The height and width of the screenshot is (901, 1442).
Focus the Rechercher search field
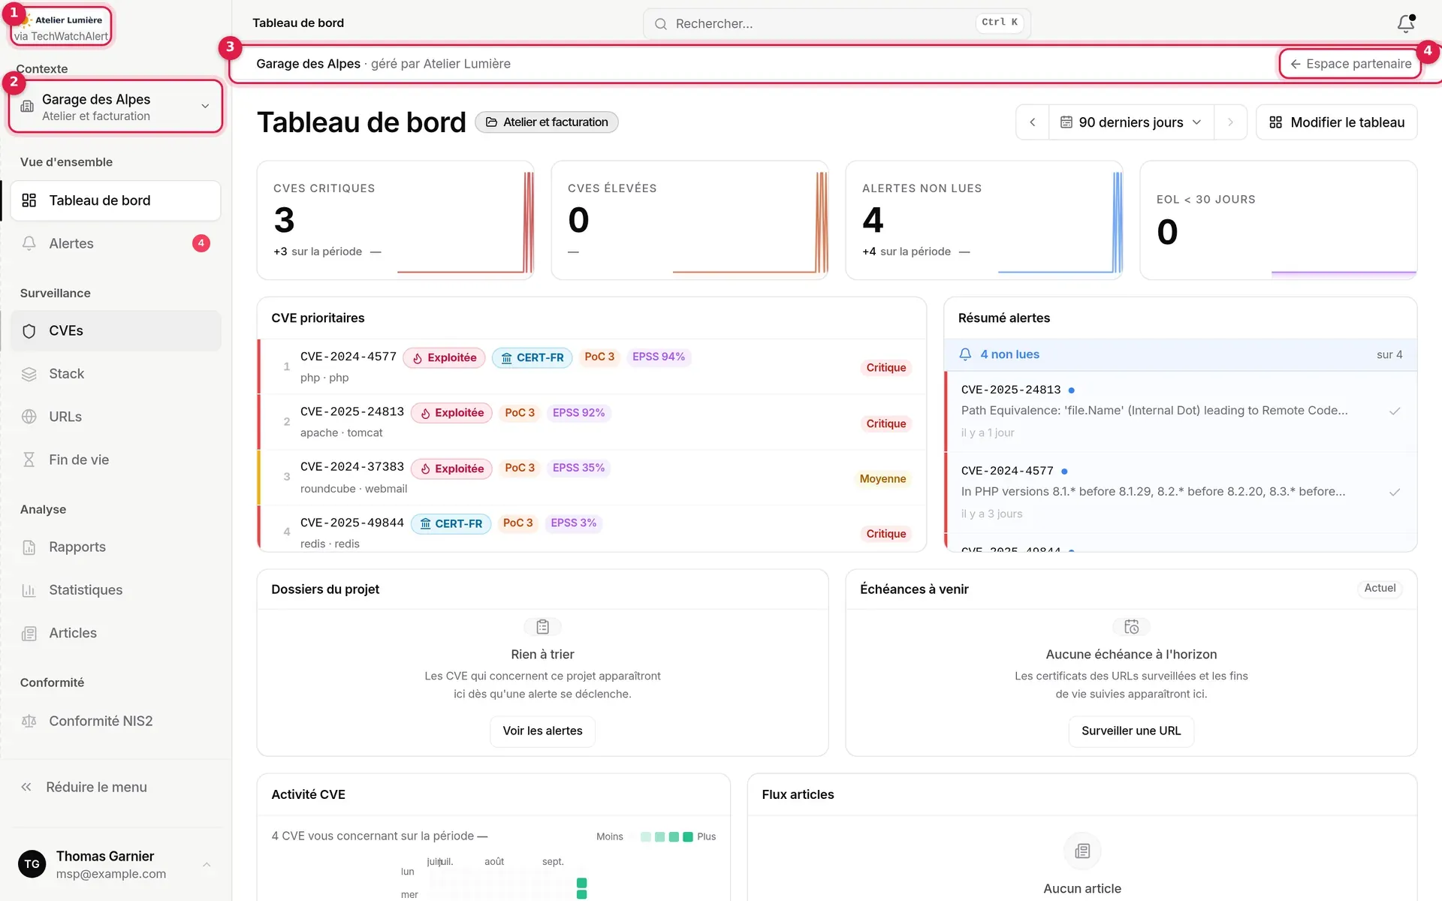point(837,23)
